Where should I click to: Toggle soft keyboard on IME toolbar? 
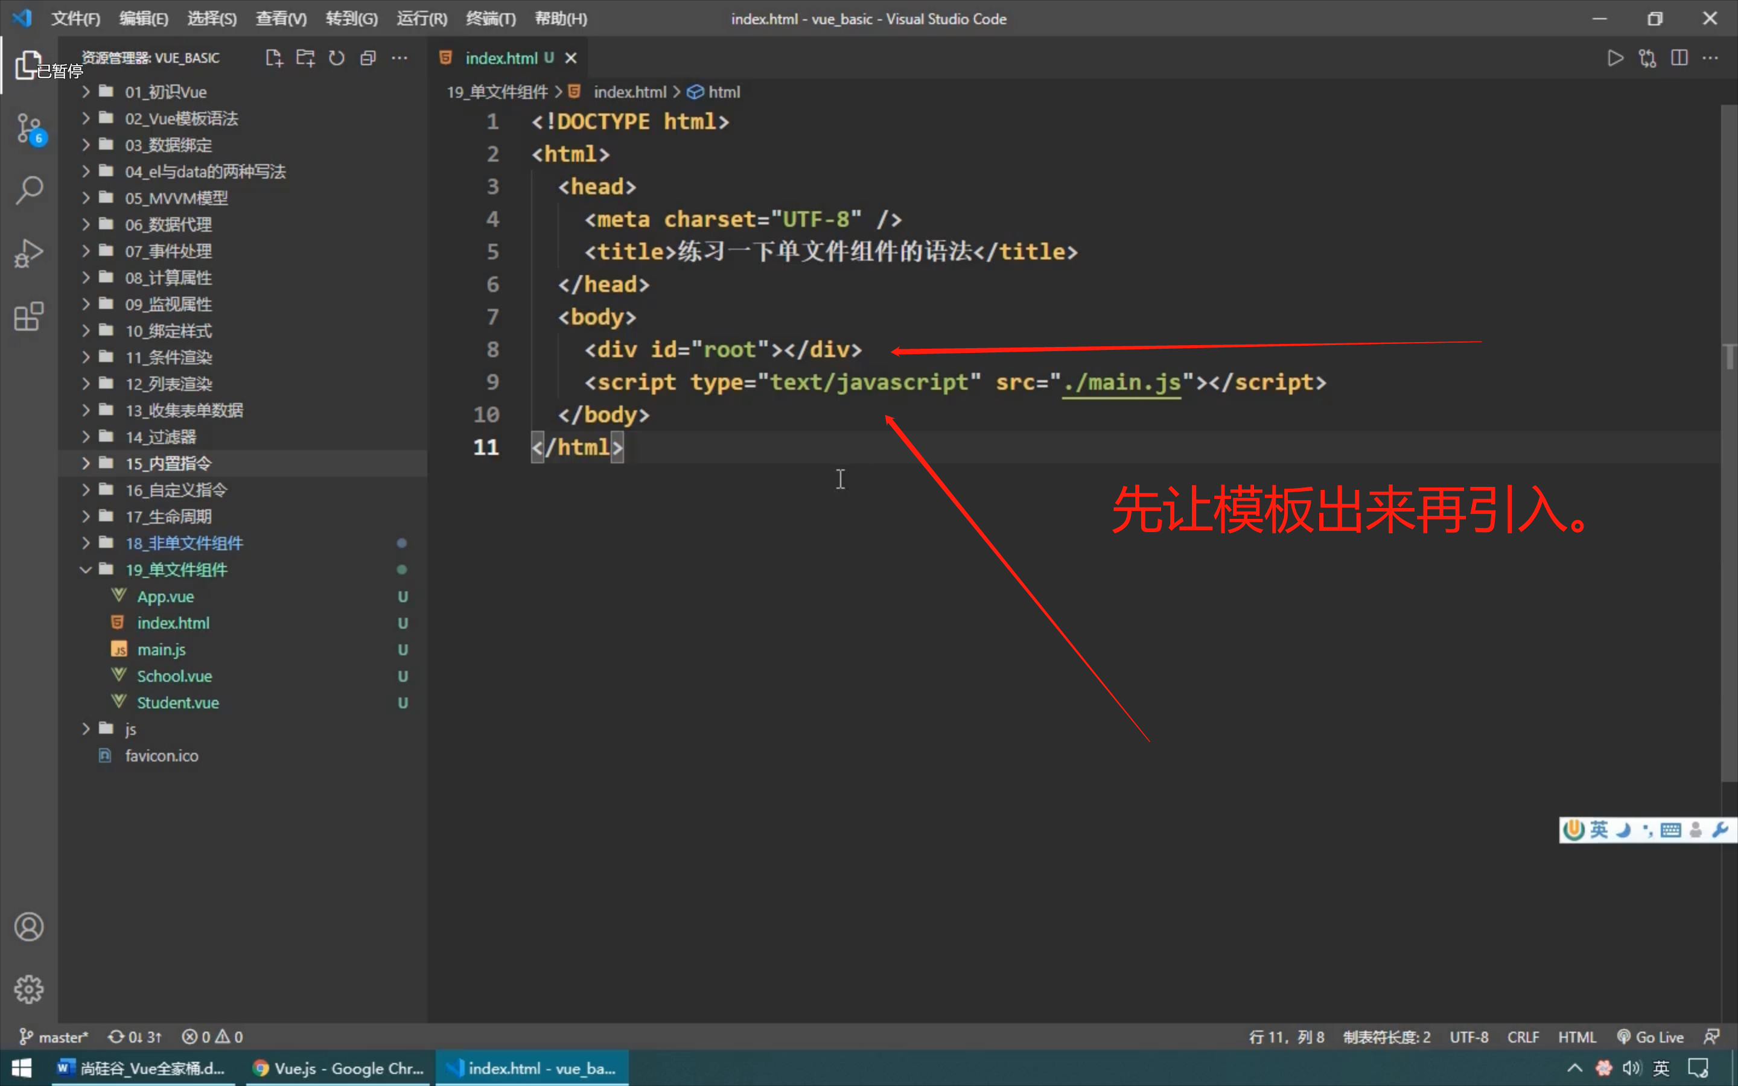click(1670, 830)
